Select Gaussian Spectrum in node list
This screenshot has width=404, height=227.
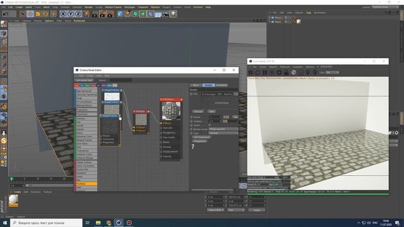[86, 95]
